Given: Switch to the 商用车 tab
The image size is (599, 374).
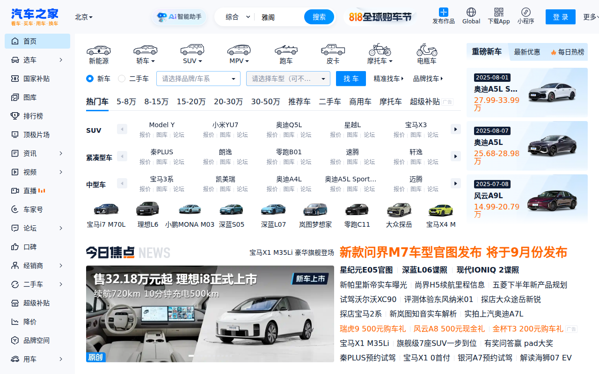Looking at the screenshot, I should 360,101.
